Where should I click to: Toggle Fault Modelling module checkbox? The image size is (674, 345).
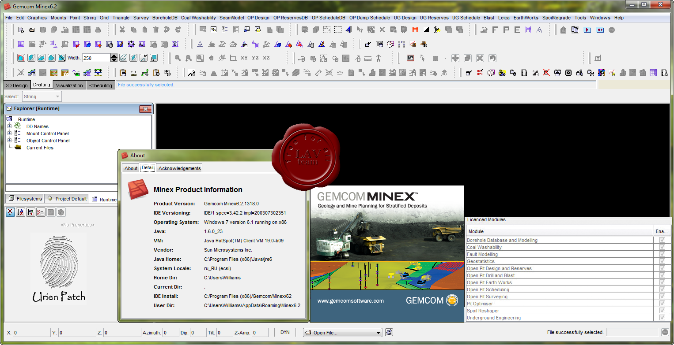(x=662, y=254)
